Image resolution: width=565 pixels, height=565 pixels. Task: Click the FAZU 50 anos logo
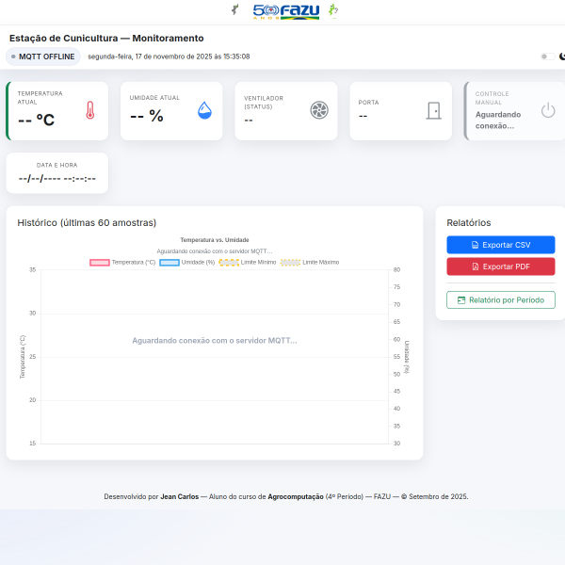[285, 11]
